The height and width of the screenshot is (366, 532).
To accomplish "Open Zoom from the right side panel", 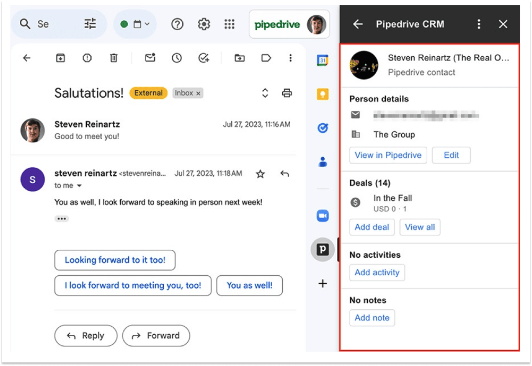I will tap(323, 216).
